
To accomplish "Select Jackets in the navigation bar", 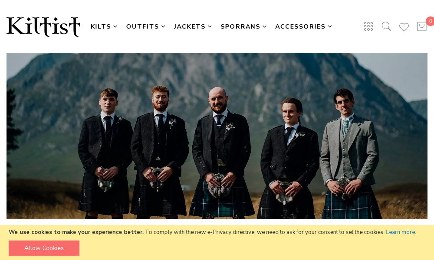I will click(190, 26).
